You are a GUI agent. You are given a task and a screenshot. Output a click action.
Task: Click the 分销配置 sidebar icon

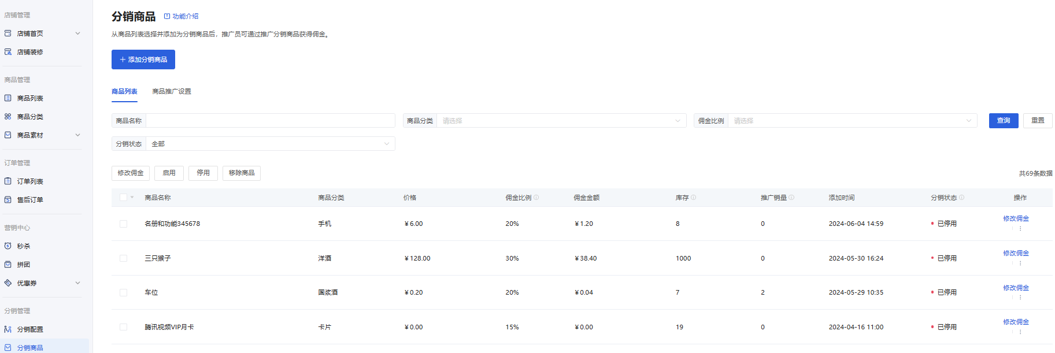click(8, 329)
